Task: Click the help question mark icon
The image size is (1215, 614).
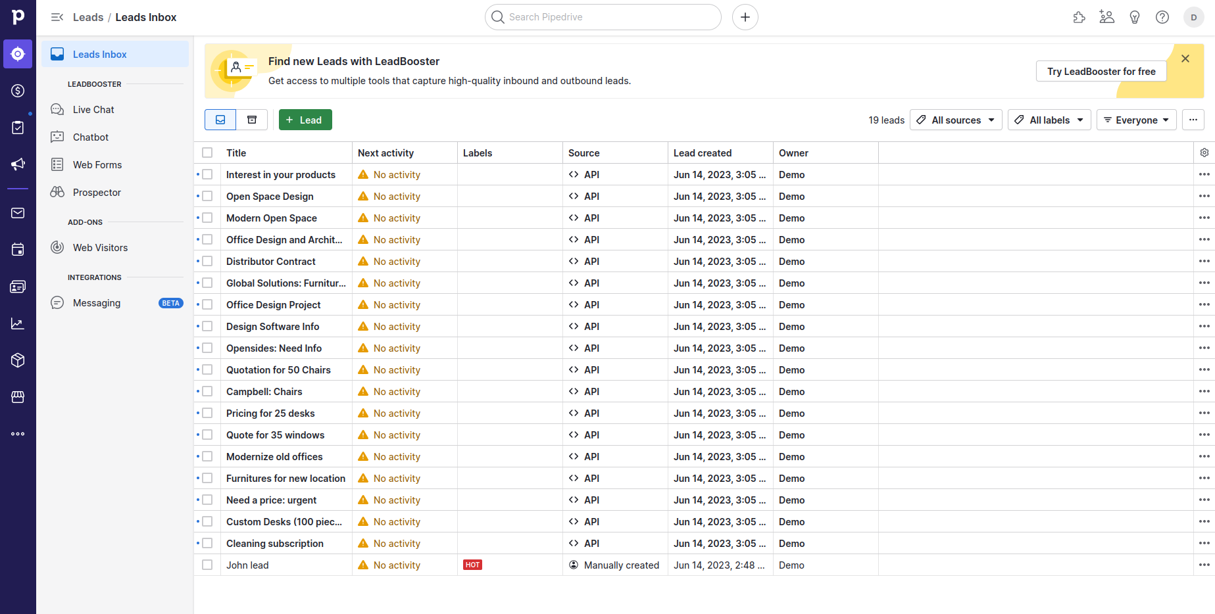Action: (1162, 17)
